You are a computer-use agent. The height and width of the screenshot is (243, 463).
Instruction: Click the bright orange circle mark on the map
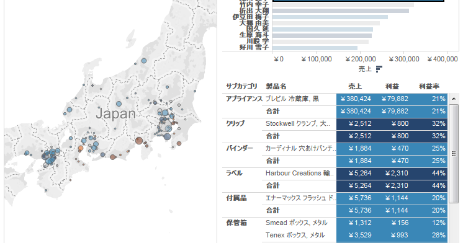coord(81,148)
